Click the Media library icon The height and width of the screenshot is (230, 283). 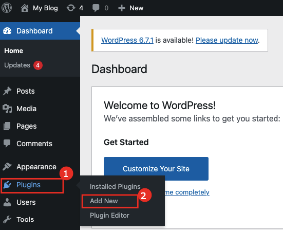[x=7, y=109]
